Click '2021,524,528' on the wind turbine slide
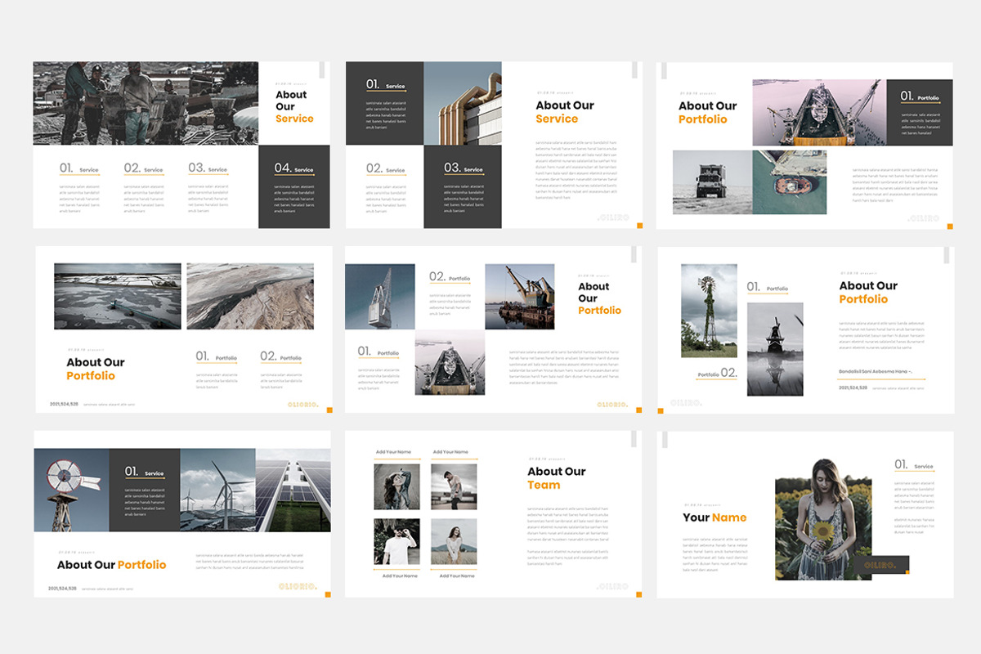The width and height of the screenshot is (981, 654). 64,589
